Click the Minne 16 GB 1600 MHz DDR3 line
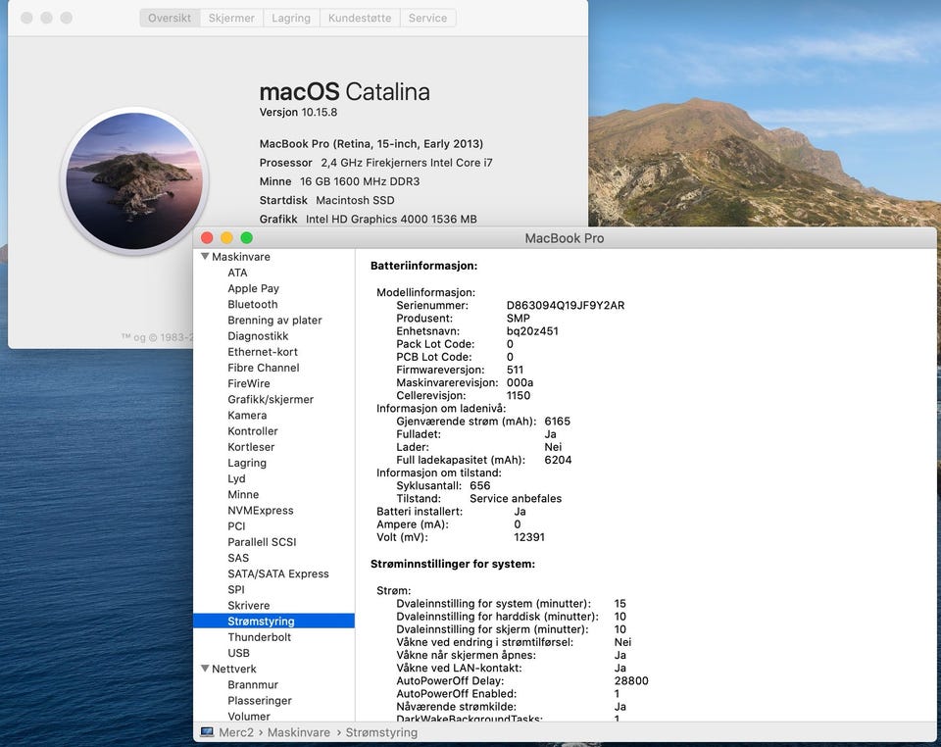Viewport: 941px width, 747px height. [x=340, y=181]
